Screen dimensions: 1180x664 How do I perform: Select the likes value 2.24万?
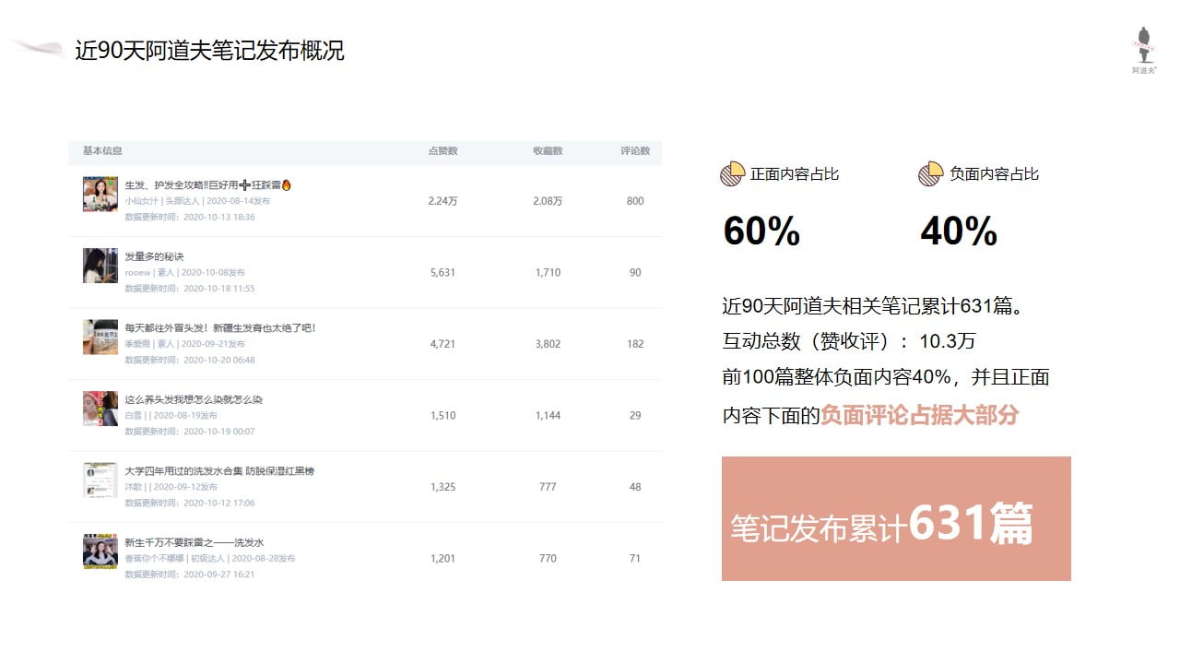point(442,201)
